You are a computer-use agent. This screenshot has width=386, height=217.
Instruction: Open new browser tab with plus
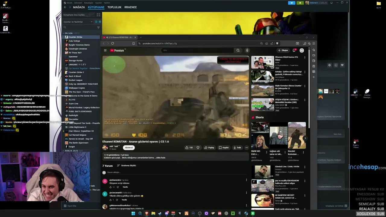click(141, 37)
